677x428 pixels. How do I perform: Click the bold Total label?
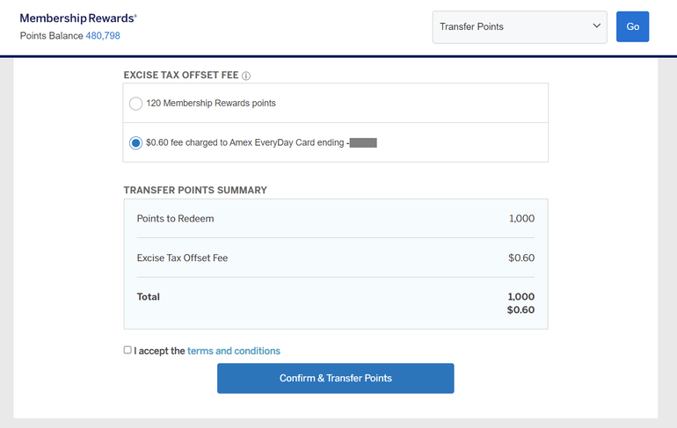click(x=149, y=297)
